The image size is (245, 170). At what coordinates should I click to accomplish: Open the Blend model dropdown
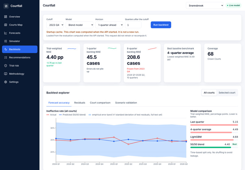coord(80,25)
